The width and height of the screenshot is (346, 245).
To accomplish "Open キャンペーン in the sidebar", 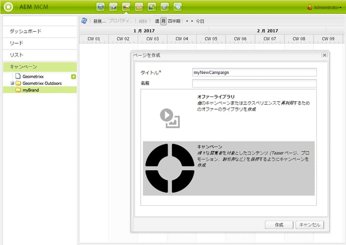I will pyautogui.click(x=40, y=67).
